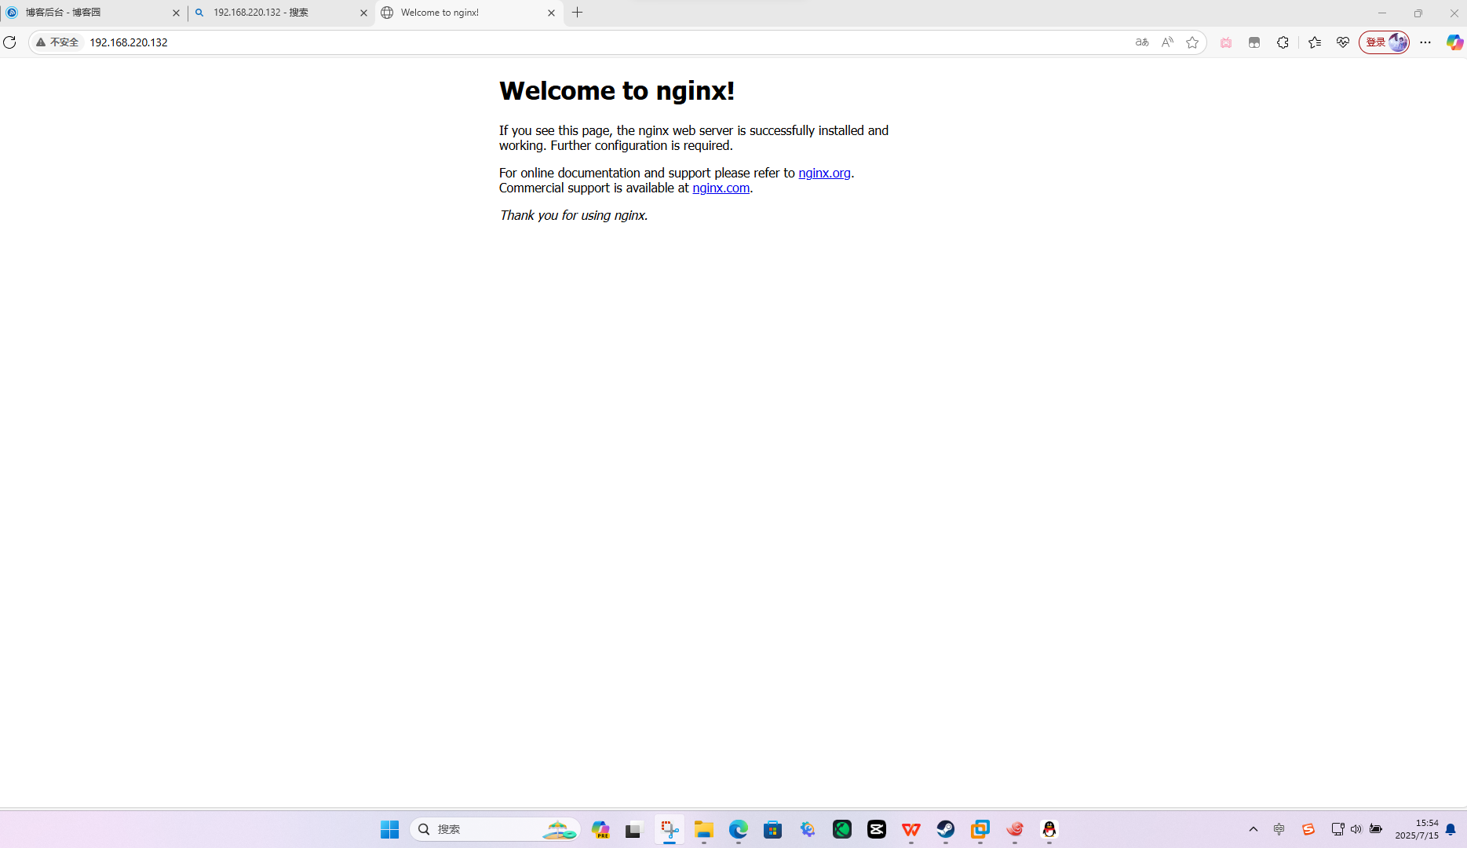This screenshot has height=848, width=1467.
Task: Open the battery status tray icon
Action: 1375,829
